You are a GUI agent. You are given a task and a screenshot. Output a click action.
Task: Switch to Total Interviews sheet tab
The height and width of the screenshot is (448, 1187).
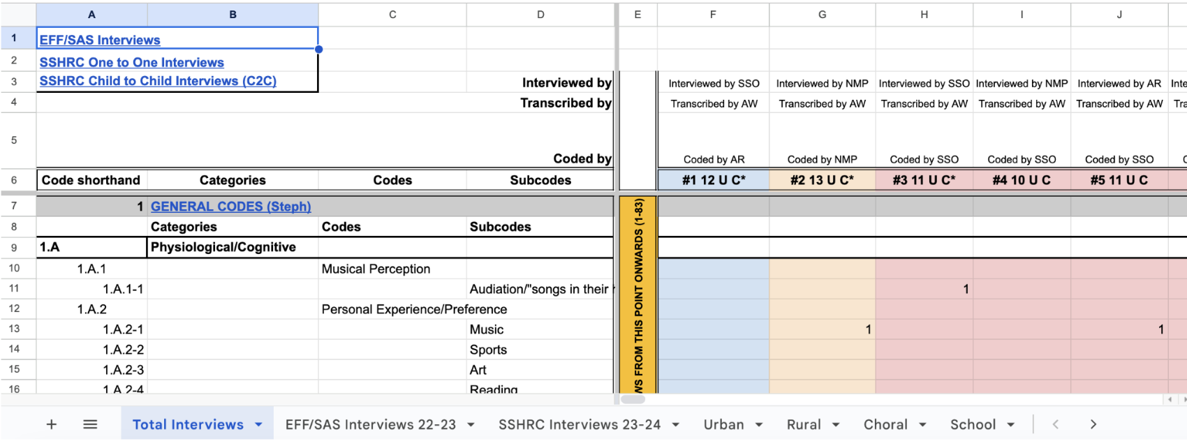[188, 424]
